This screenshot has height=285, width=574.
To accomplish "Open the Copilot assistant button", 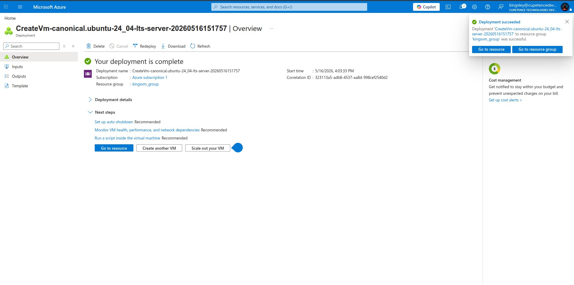I will coord(426,7).
